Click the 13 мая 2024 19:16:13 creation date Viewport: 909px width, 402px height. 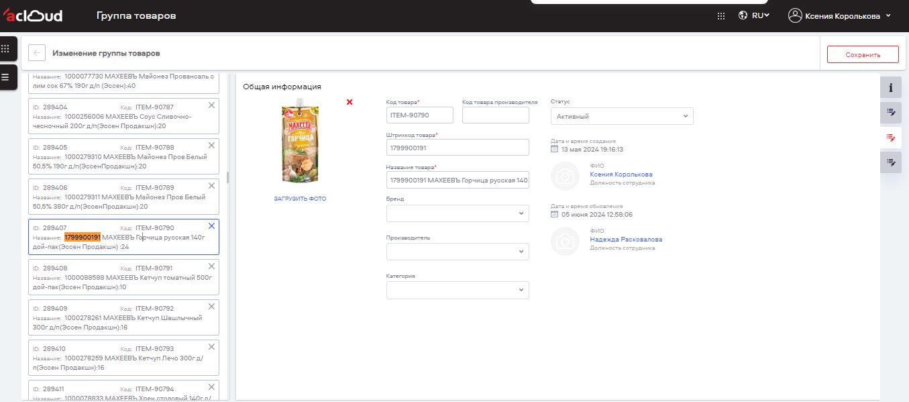click(x=592, y=150)
